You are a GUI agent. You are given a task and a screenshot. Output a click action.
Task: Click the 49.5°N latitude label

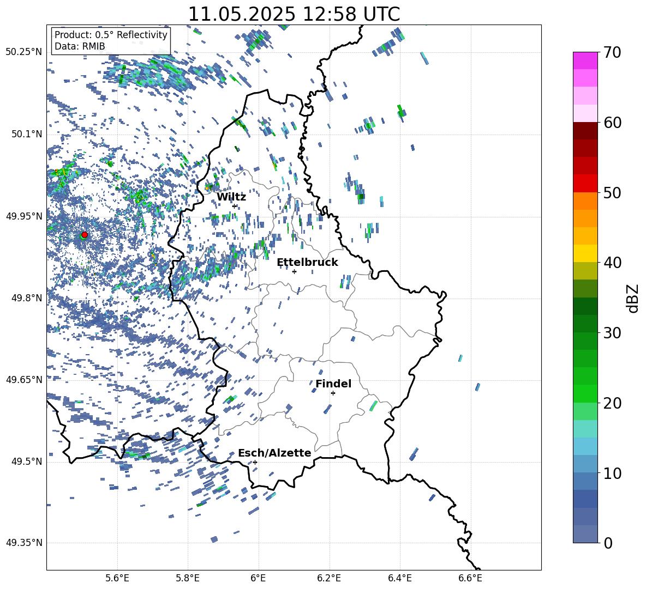[26, 462]
